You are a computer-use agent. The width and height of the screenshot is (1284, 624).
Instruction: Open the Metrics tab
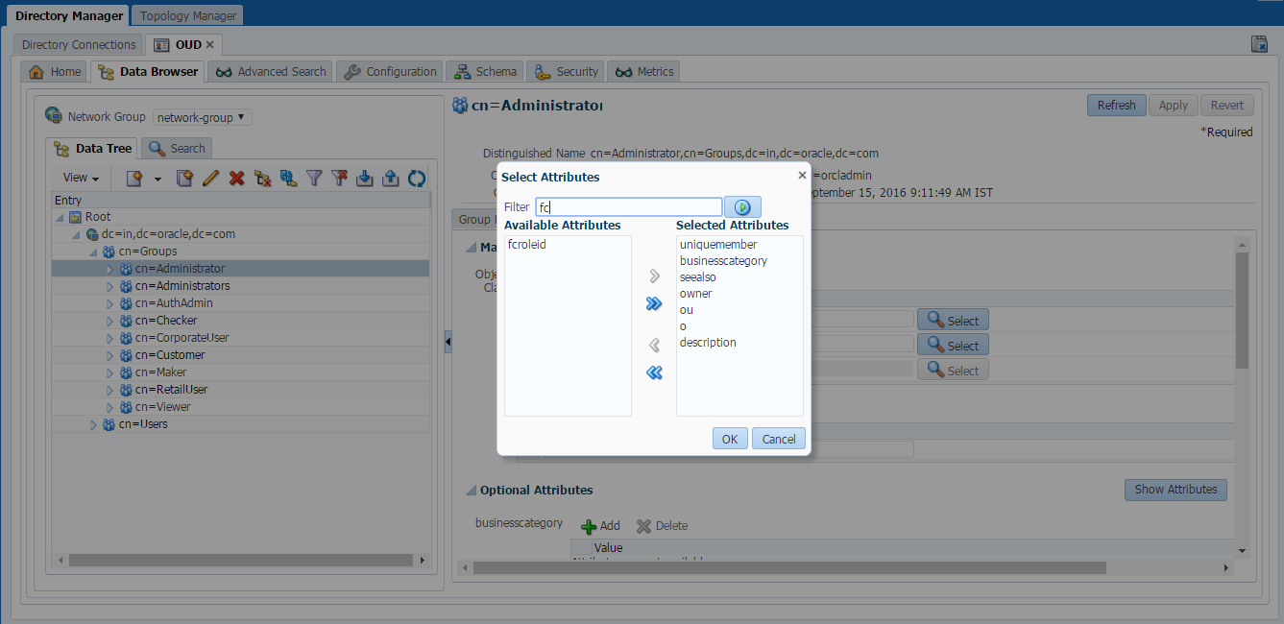644,72
